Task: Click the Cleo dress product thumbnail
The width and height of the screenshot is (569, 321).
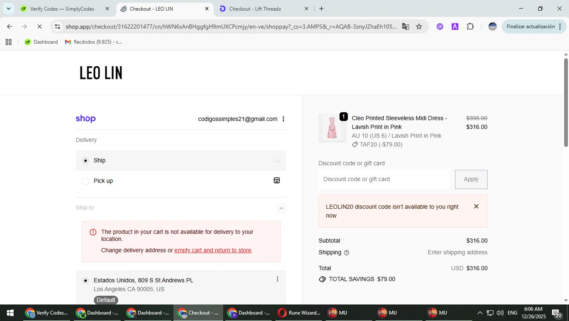Action: [x=332, y=128]
